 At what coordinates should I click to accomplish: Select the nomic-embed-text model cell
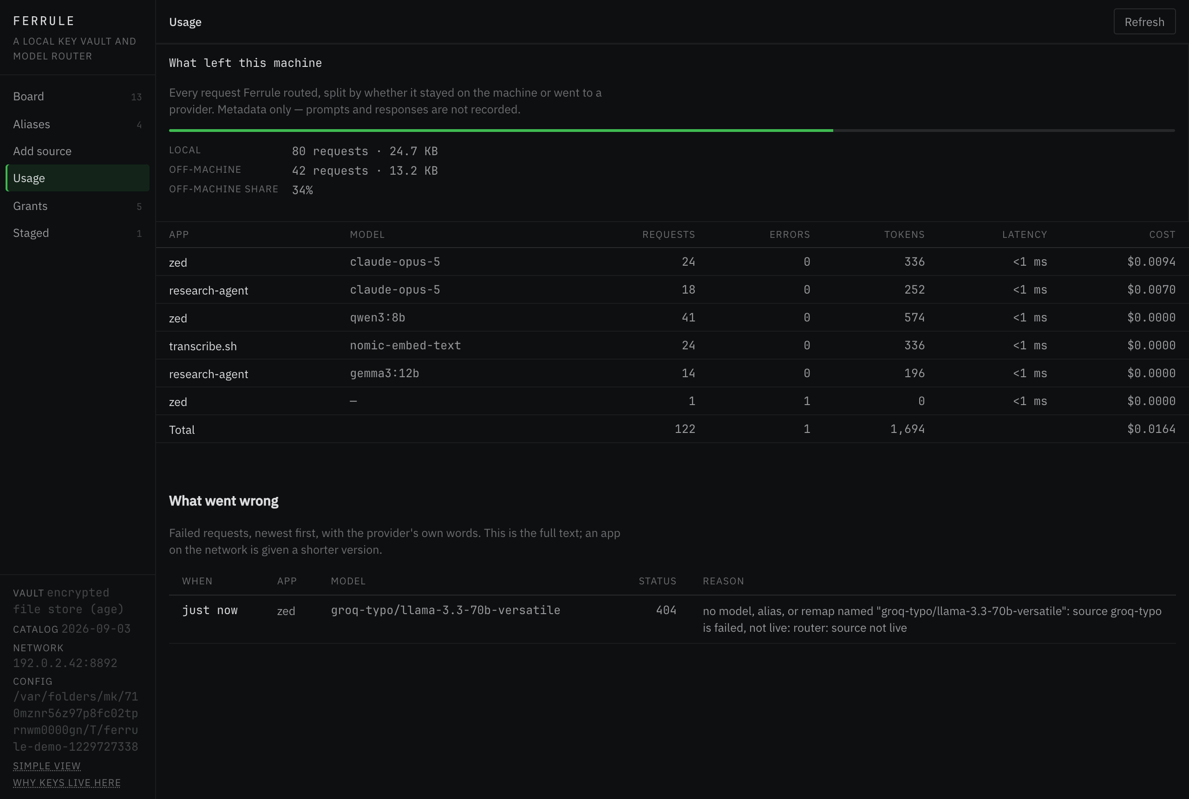(x=405, y=345)
